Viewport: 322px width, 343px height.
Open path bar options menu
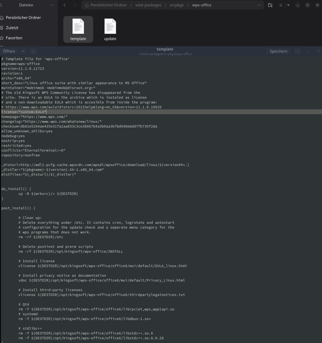(259, 5)
